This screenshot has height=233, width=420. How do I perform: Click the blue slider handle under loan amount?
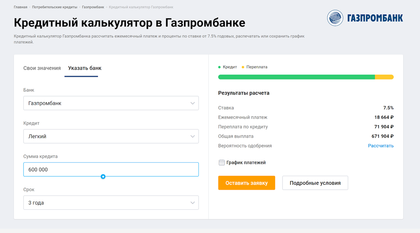coord(103,176)
